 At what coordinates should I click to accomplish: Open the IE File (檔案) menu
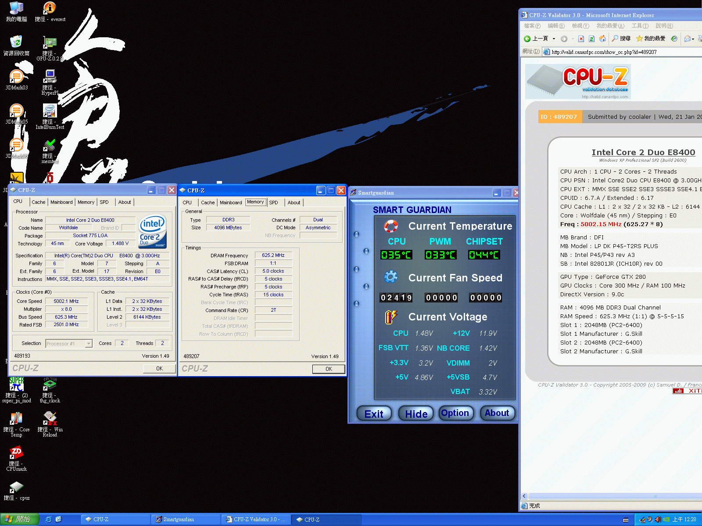click(532, 26)
